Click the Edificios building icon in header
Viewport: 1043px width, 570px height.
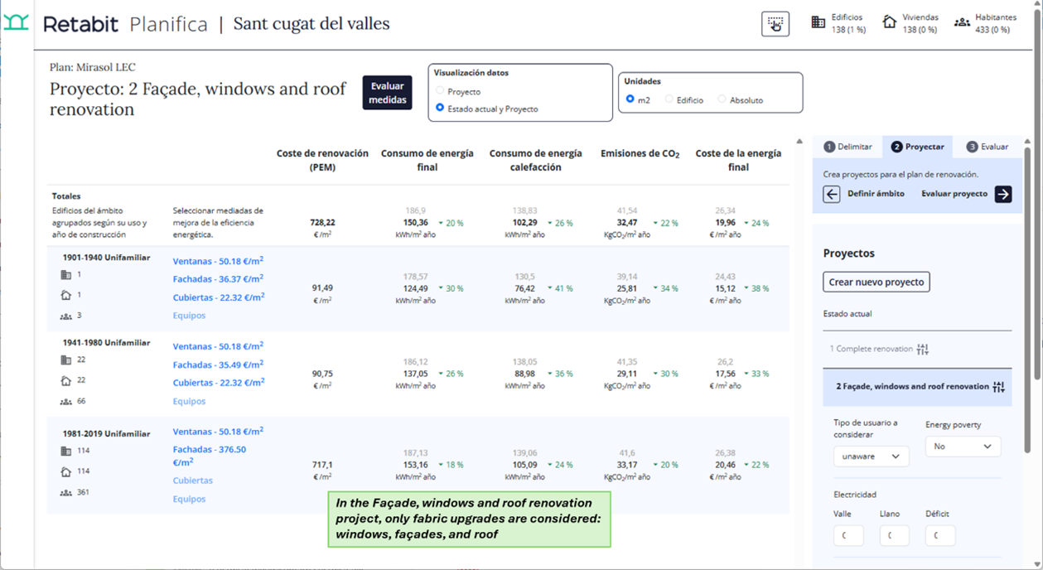(x=818, y=22)
